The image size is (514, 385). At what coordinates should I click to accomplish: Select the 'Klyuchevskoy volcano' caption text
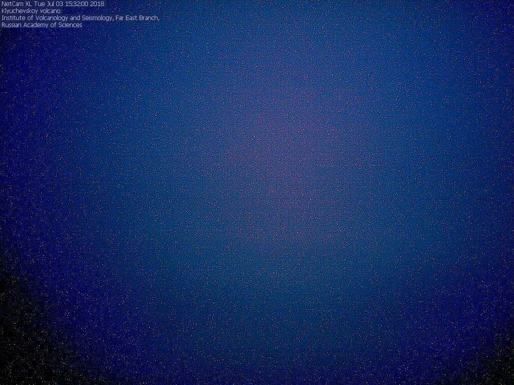31,11
